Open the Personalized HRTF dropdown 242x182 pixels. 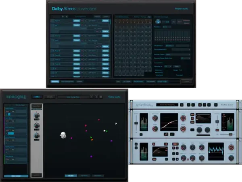[181, 49]
